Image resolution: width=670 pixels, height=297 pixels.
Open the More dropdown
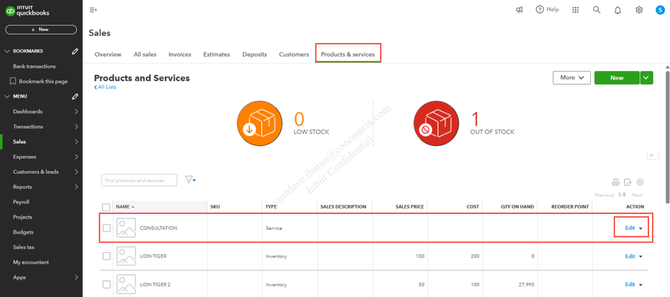click(571, 78)
